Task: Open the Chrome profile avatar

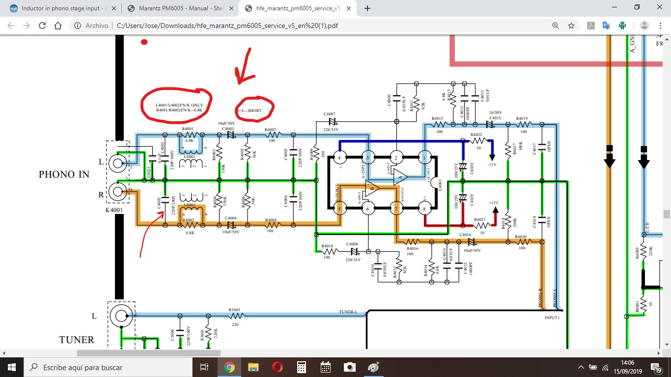Action: point(644,26)
